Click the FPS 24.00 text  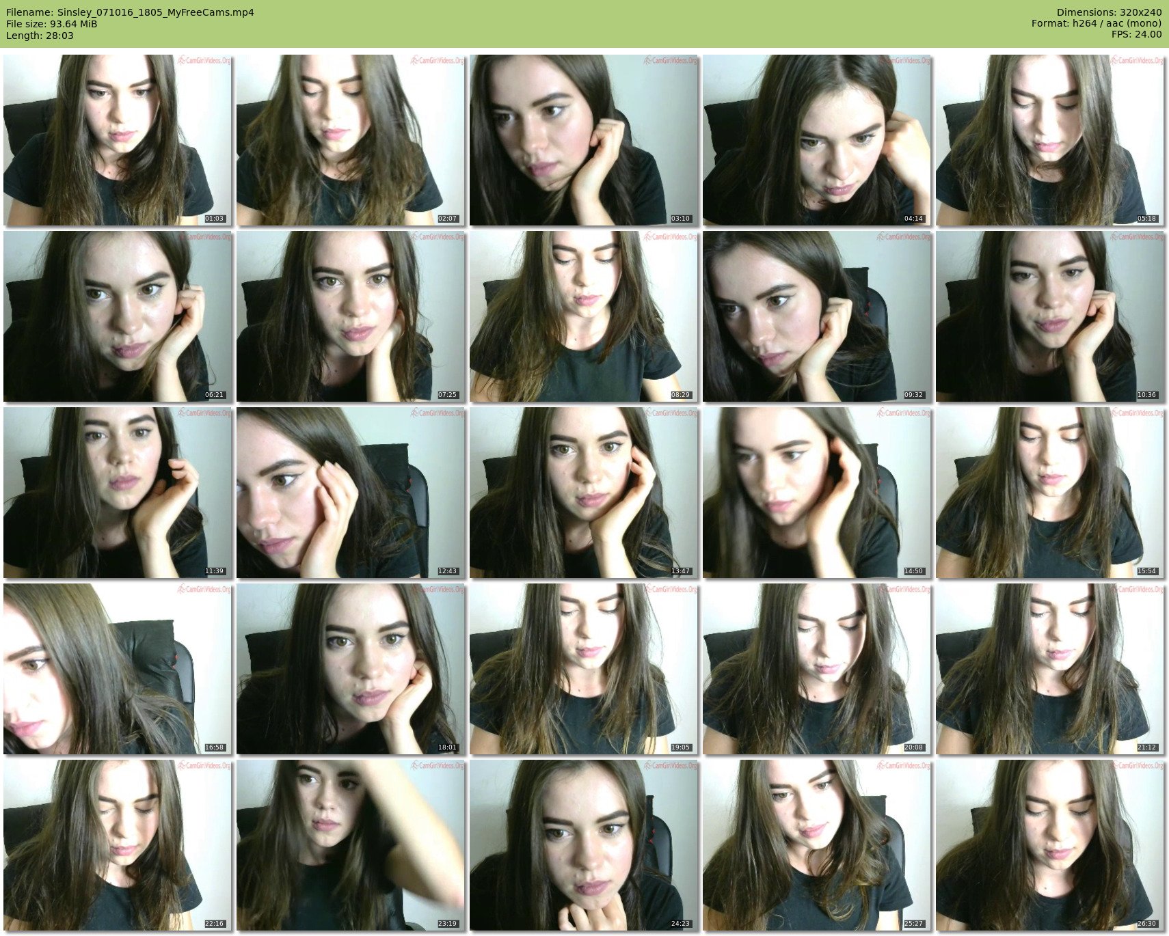pyautogui.click(x=1136, y=34)
